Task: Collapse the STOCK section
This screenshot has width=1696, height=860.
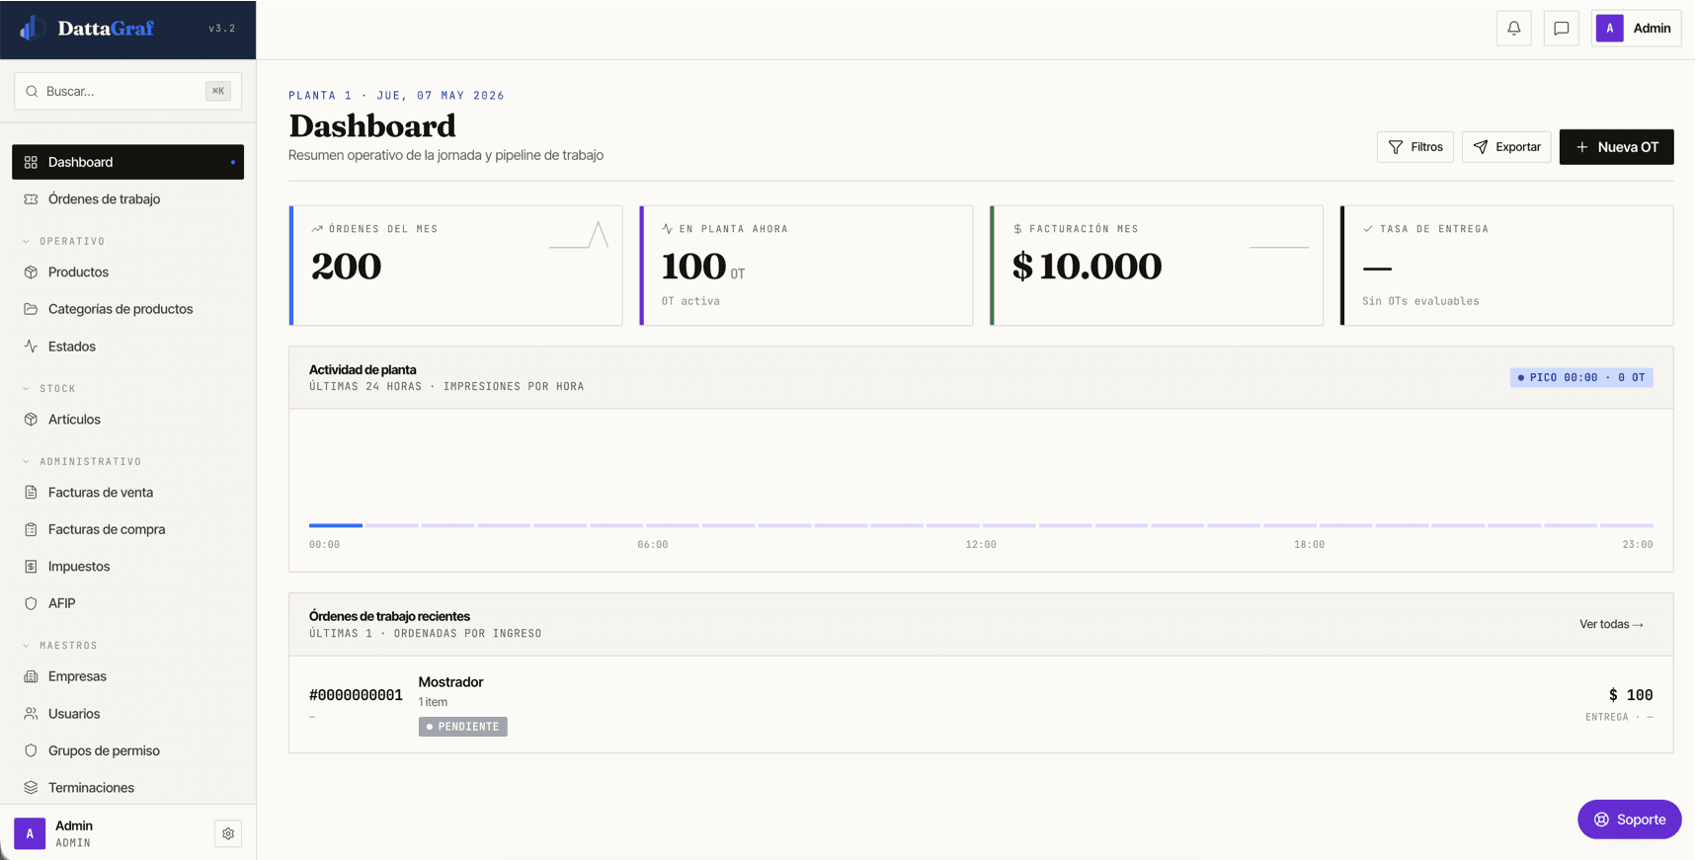Action: 49,388
